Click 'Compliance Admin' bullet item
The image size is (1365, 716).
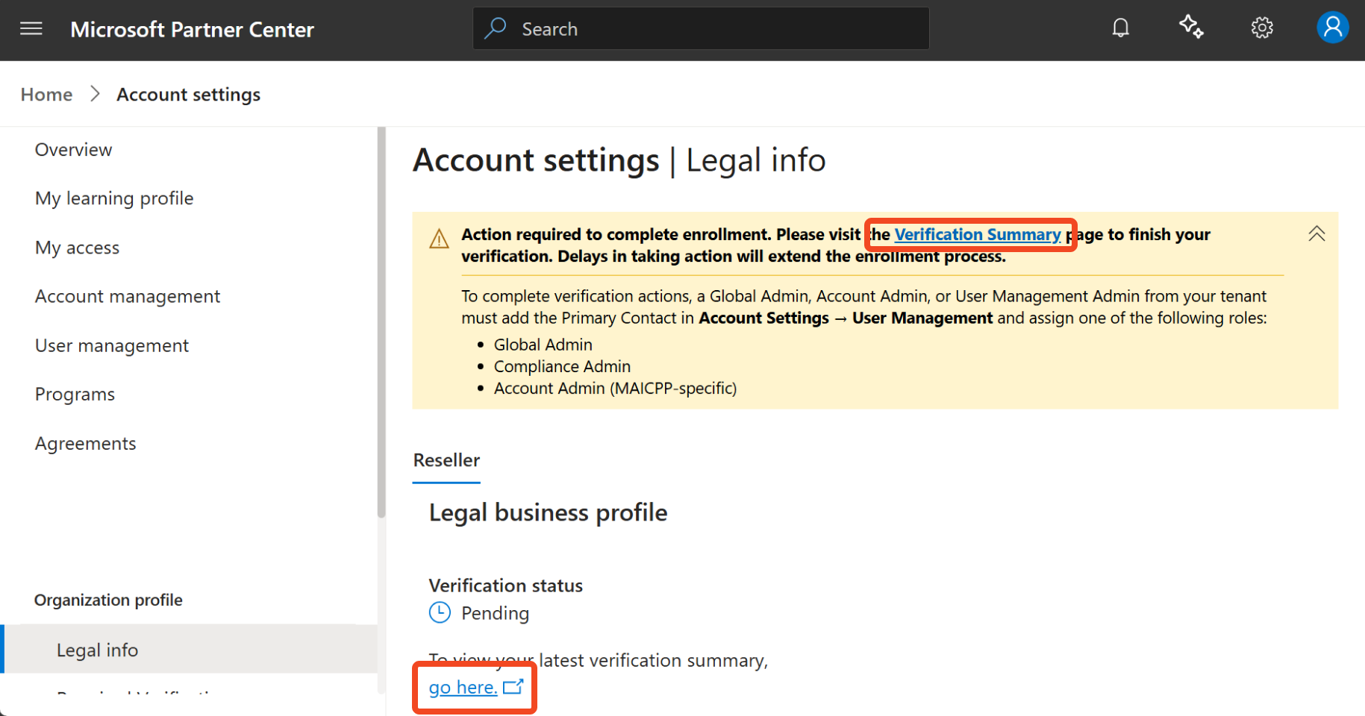[562, 366]
